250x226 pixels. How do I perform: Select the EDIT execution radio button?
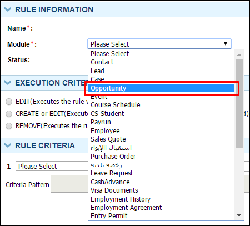tap(9, 102)
